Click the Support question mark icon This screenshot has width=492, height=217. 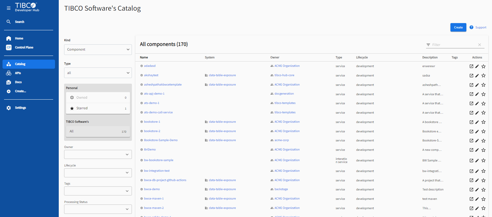tap(471, 27)
